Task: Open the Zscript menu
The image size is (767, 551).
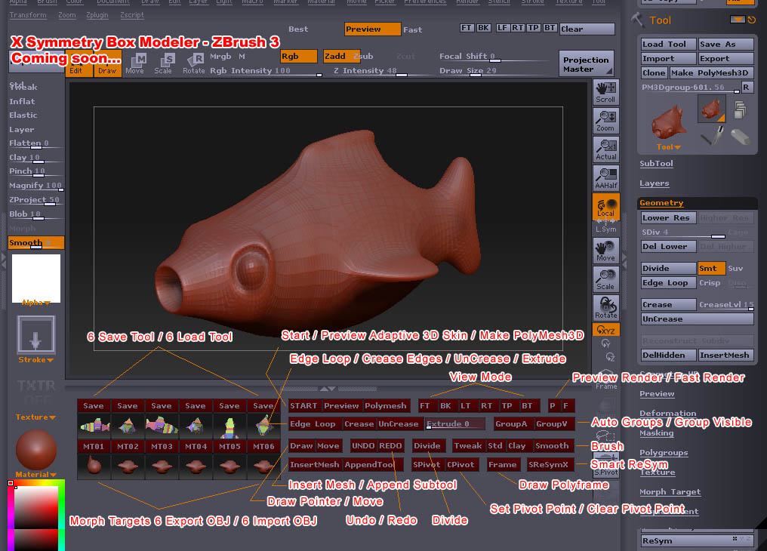Action: click(131, 14)
